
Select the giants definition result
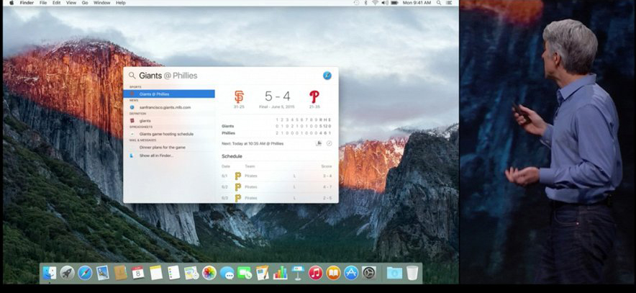[x=169, y=121]
